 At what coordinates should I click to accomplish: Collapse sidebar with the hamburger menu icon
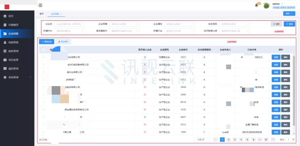40,5
